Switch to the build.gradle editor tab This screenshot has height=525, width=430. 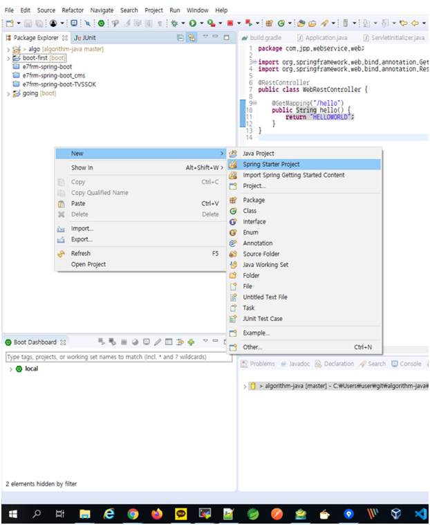262,38
